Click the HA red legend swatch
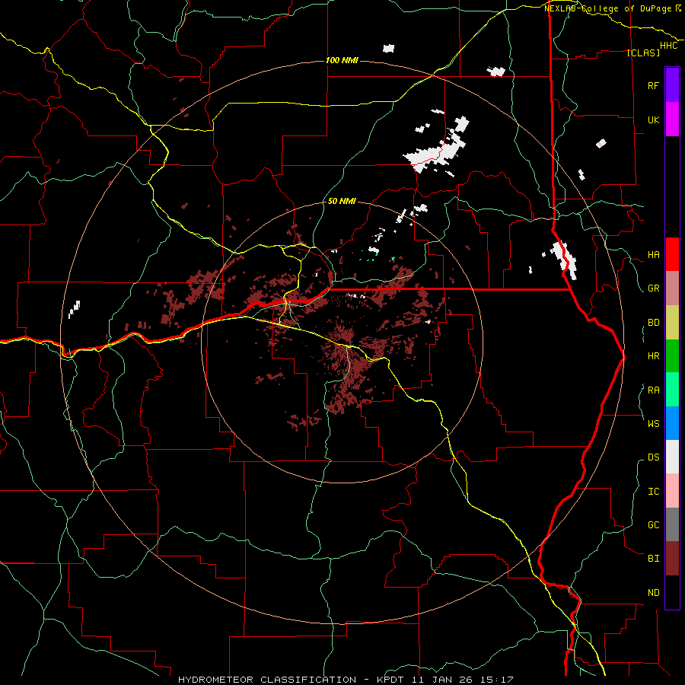Image resolution: width=685 pixels, height=685 pixels. (672, 254)
